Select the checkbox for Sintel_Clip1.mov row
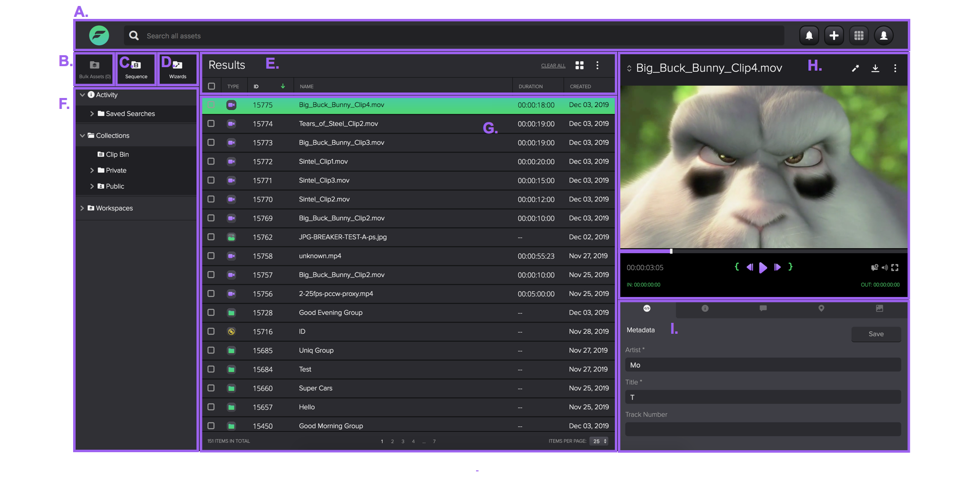The image size is (969, 488). tap(211, 161)
